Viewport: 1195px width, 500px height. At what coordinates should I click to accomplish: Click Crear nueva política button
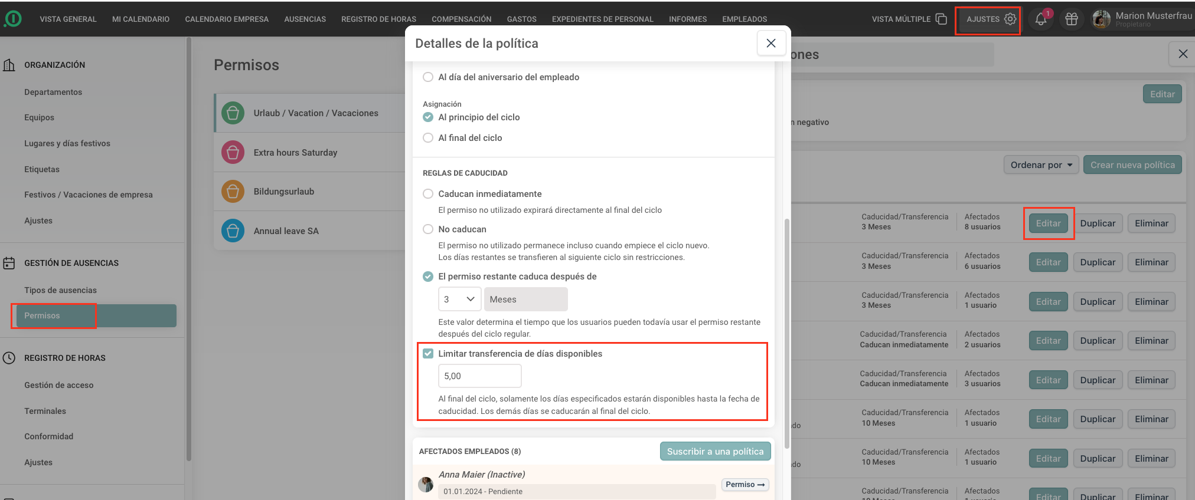pos(1132,165)
